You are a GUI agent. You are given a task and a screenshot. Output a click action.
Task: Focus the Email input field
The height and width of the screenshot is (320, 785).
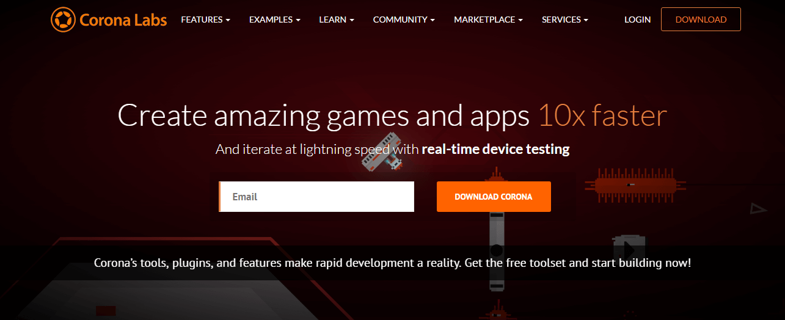coord(316,197)
